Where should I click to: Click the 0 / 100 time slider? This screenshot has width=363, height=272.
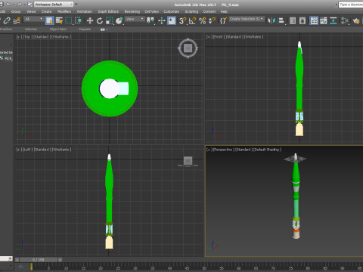coord(39,260)
